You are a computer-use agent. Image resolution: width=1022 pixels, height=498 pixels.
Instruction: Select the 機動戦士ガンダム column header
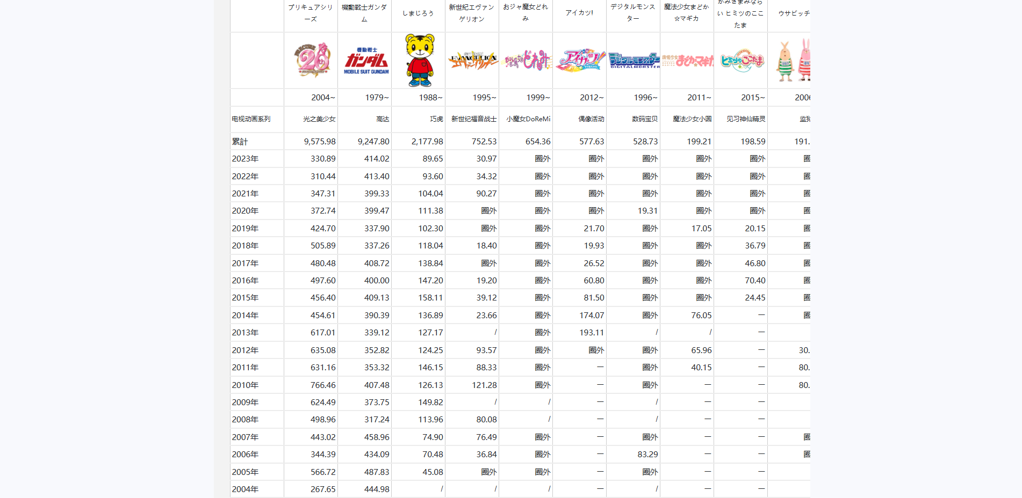[x=364, y=13]
